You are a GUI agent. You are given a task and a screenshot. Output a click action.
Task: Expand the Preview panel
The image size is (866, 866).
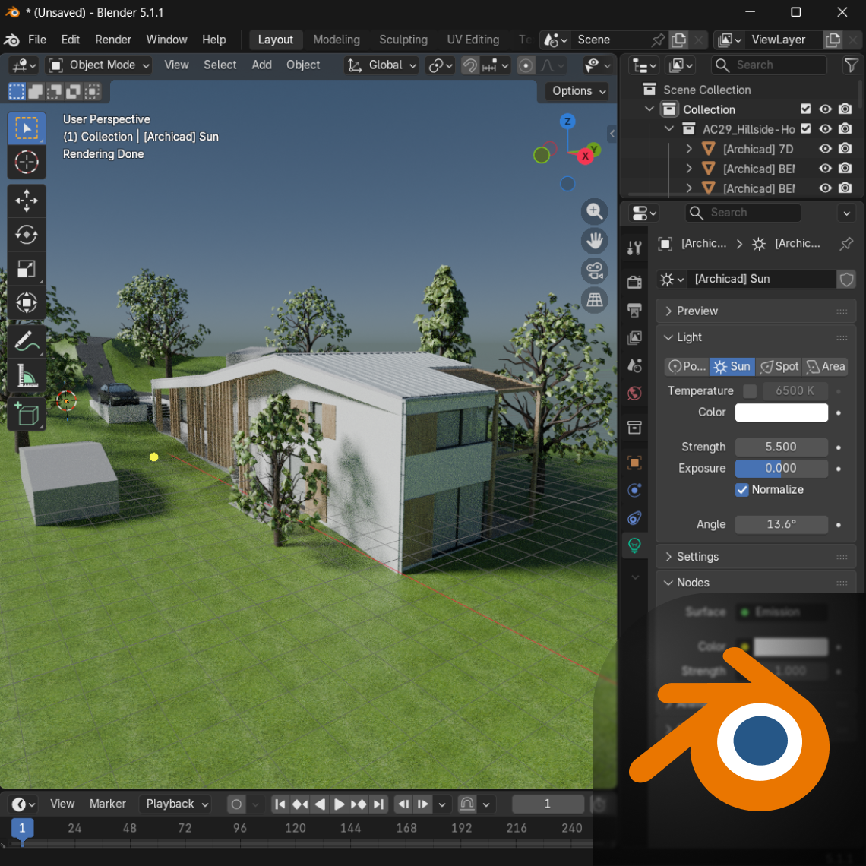pos(755,311)
